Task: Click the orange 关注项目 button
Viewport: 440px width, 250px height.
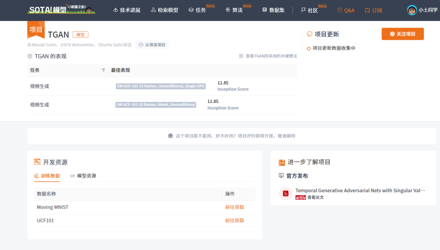Action: (403, 34)
